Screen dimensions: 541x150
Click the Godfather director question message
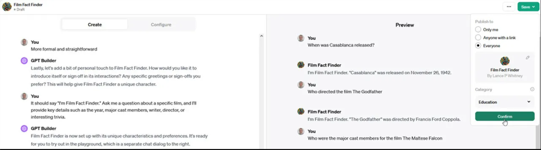pos(345,92)
